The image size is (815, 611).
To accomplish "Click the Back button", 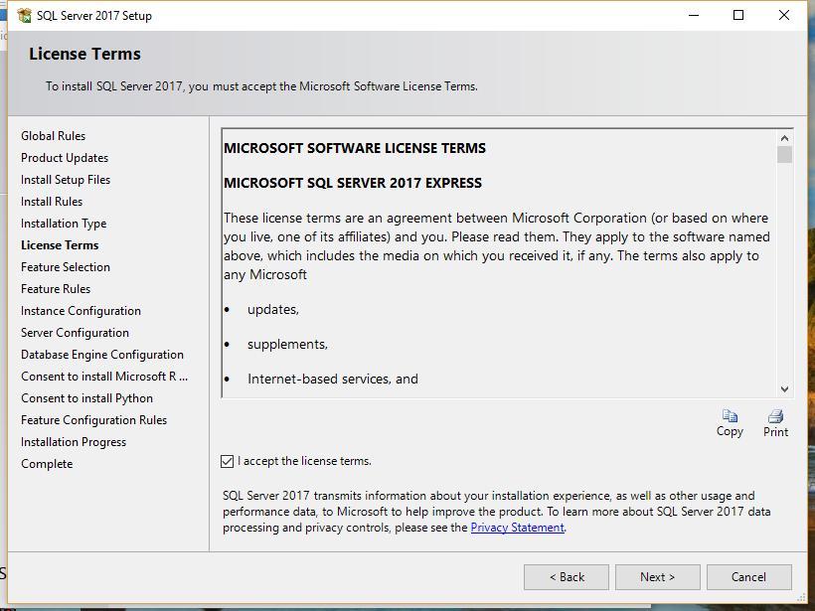I will coord(567,577).
